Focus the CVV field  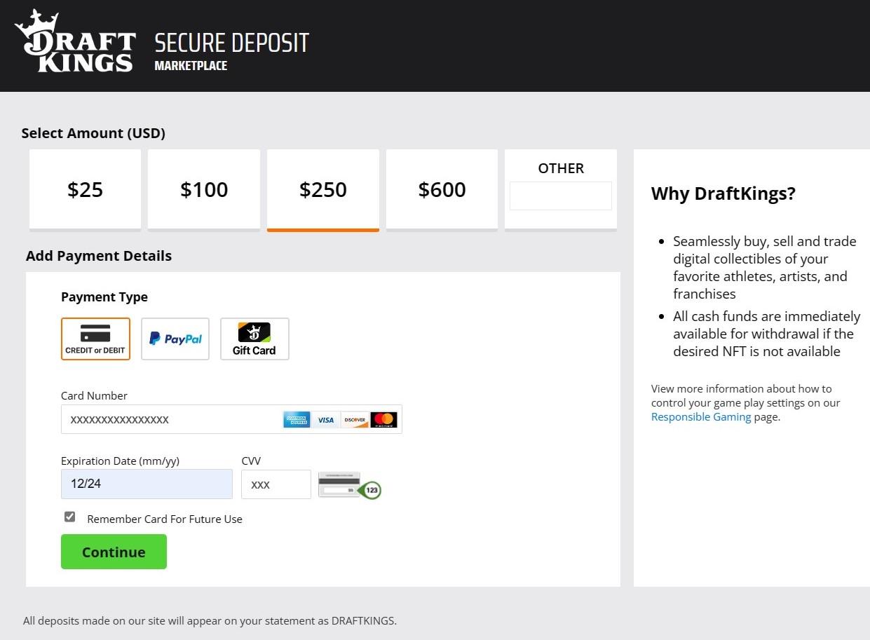coord(276,484)
